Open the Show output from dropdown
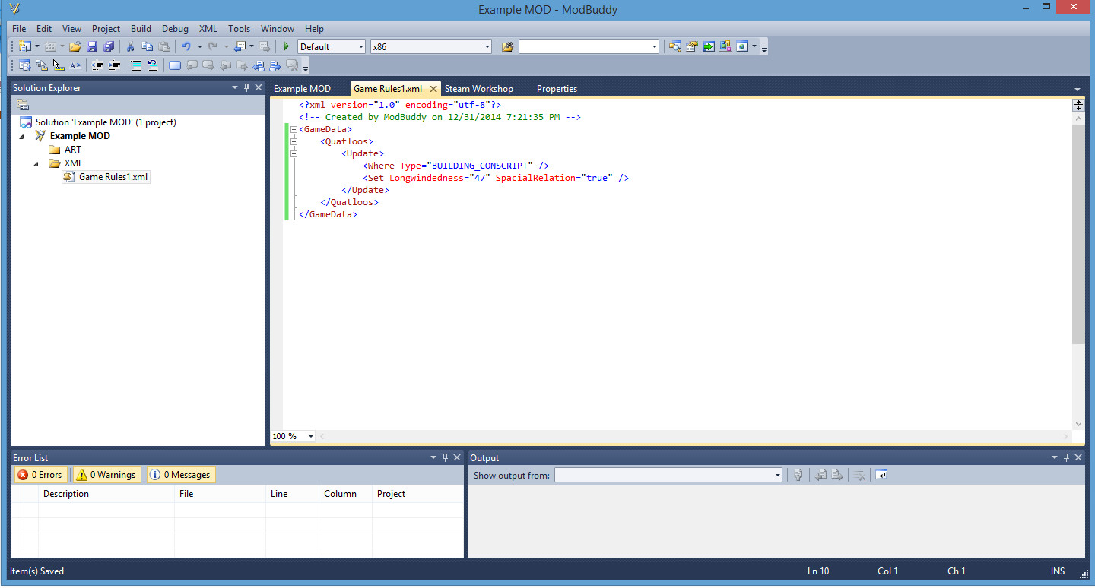The image size is (1095, 588). tap(777, 475)
